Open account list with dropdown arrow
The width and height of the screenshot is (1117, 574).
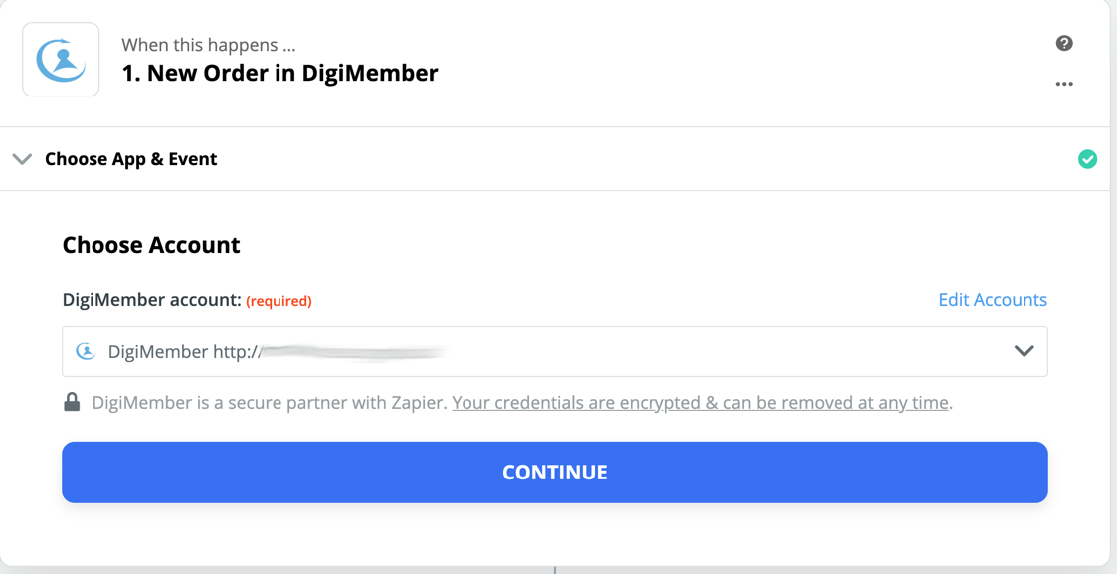click(x=1024, y=351)
